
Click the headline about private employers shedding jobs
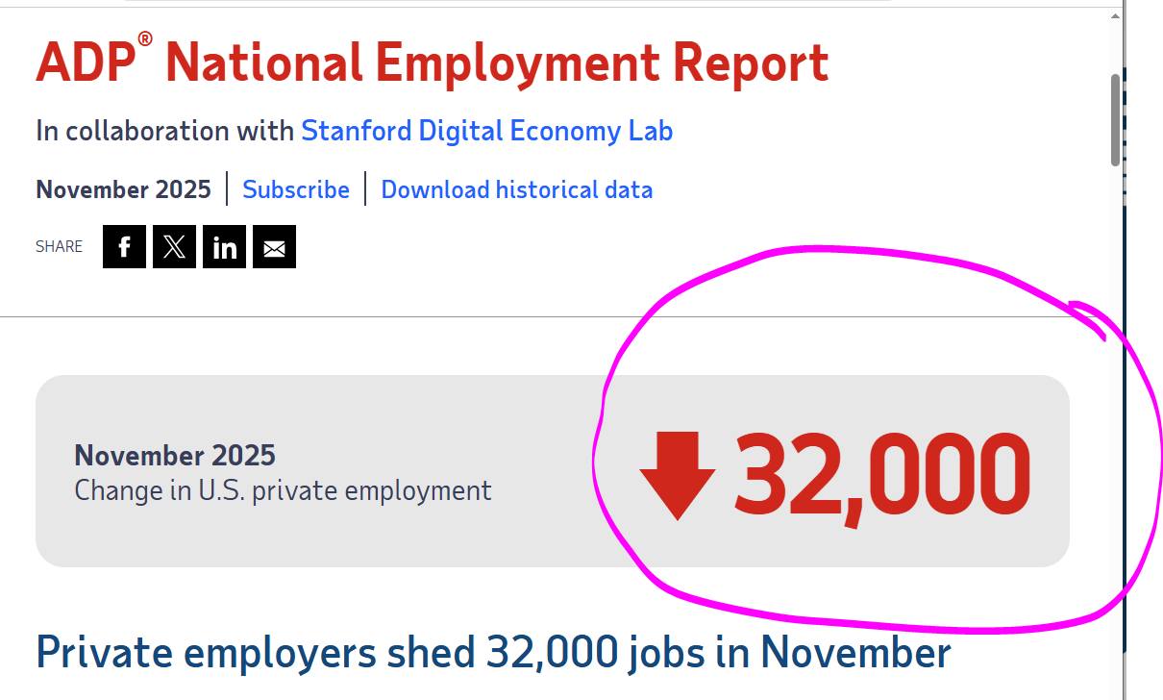pos(493,653)
